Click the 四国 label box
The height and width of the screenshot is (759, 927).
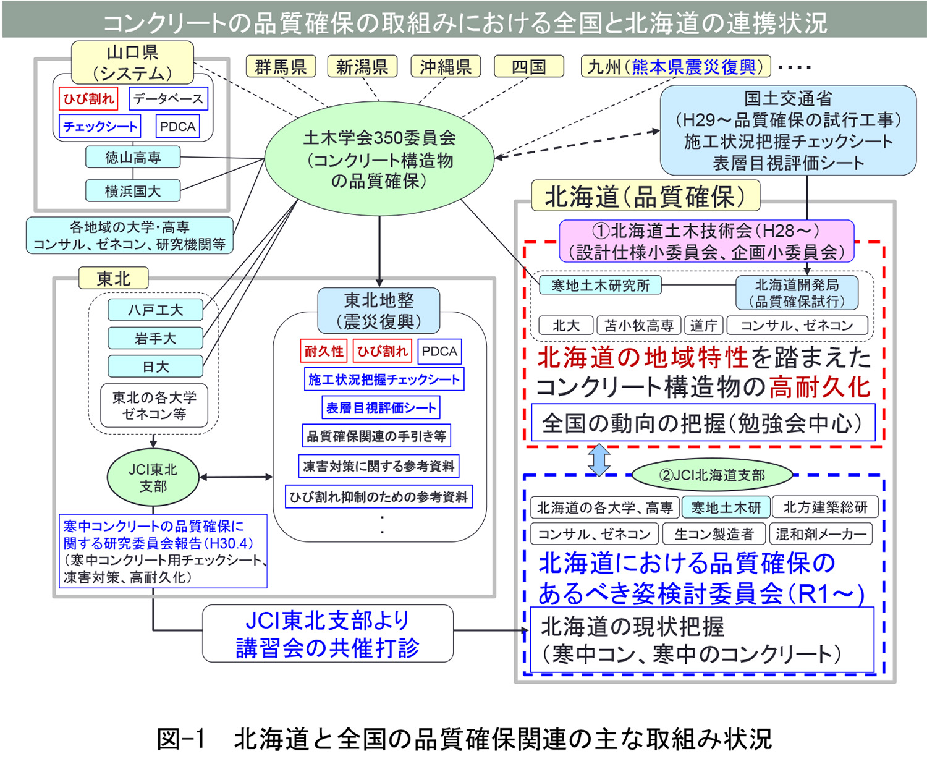[529, 66]
